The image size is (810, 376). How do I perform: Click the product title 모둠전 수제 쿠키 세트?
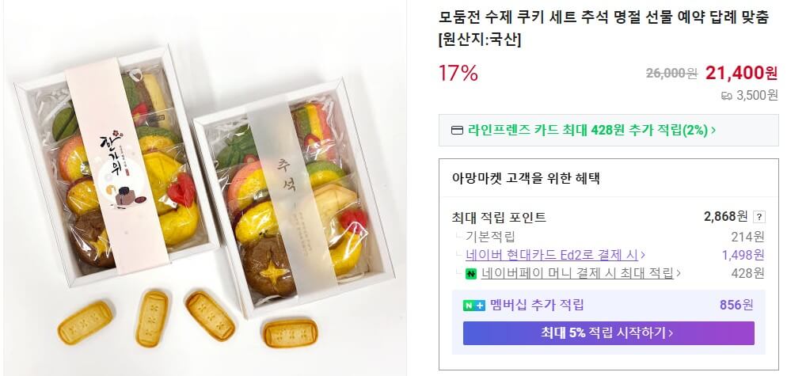tap(603, 17)
